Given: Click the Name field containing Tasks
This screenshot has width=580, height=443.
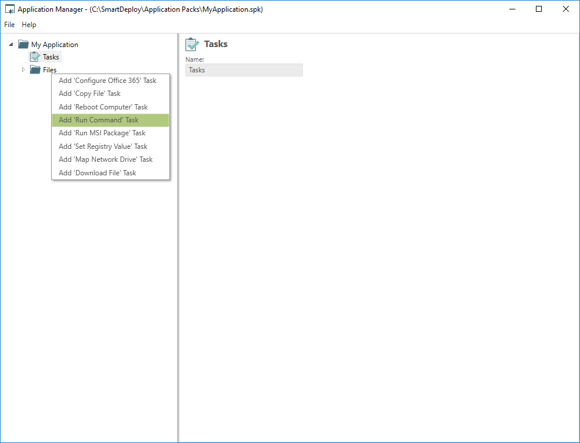Looking at the screenshot, I should click(x=244, y=70).
